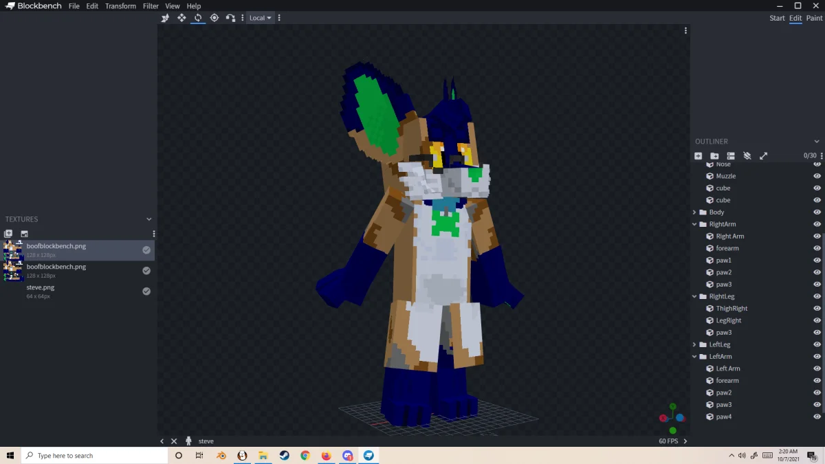Open Blender from the taskbar
This screenshot has width=825, height=464.
221,456
